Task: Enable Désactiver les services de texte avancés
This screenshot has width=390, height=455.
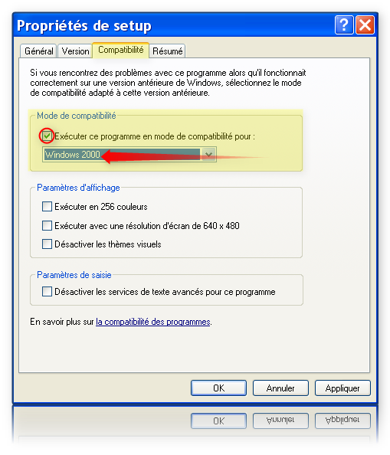Action: [47, 291]
